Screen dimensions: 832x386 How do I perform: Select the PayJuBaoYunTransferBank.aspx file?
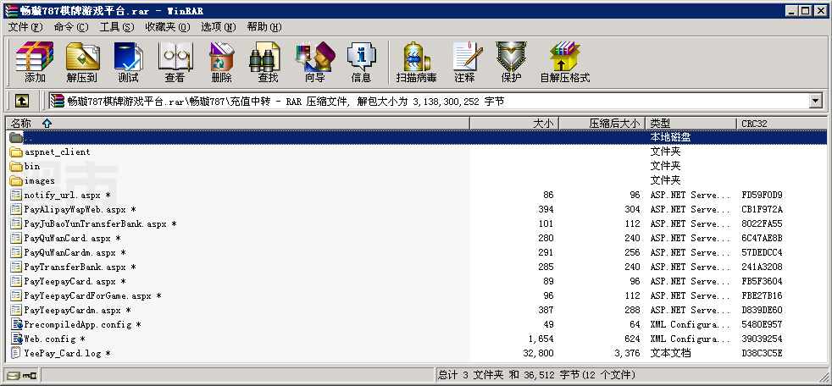(100, 223)
